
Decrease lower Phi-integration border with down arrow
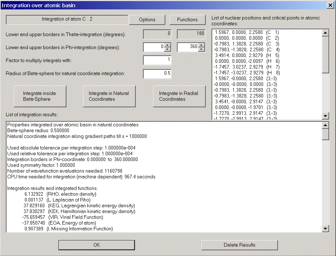tap(168, 49)
